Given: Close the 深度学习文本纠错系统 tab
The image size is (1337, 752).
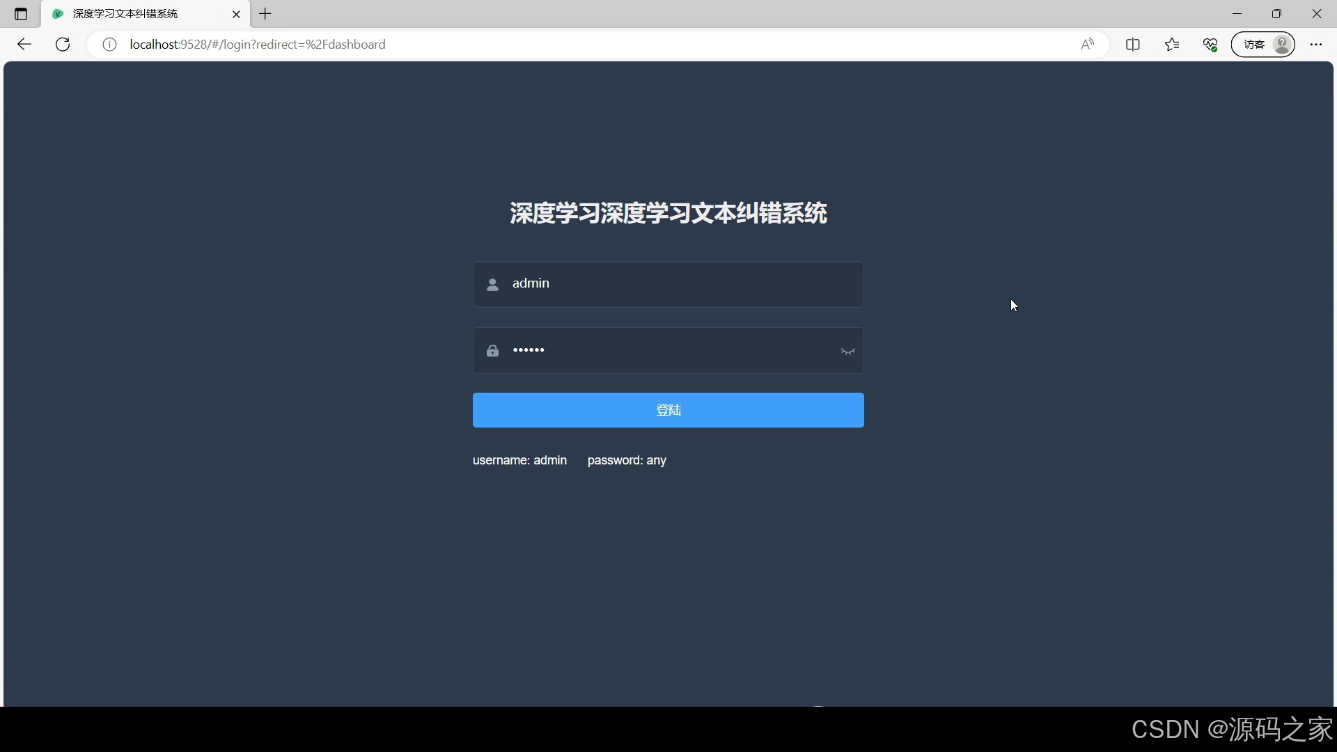Looking at the screenshot, I should click(236, 14).
